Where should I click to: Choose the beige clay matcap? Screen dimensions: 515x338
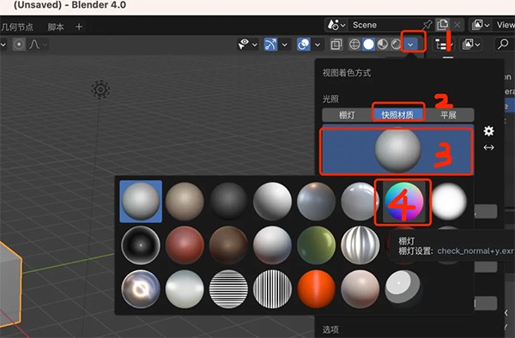tap(185, 201)
